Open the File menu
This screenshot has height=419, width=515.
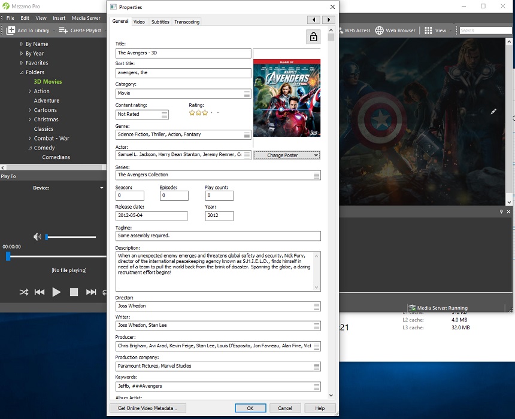(10, 18)
